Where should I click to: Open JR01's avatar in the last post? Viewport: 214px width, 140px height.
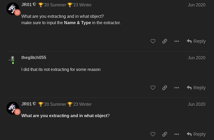click(x=13, y=108)
